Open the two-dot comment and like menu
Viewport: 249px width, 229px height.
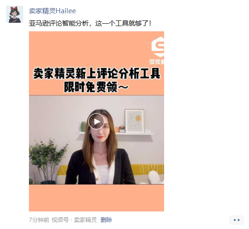[x=237, y=220]
